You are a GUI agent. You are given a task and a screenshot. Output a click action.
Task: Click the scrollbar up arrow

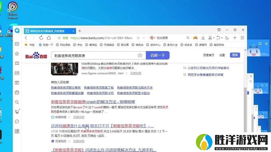pyautogui.click(x=245, y=50)
